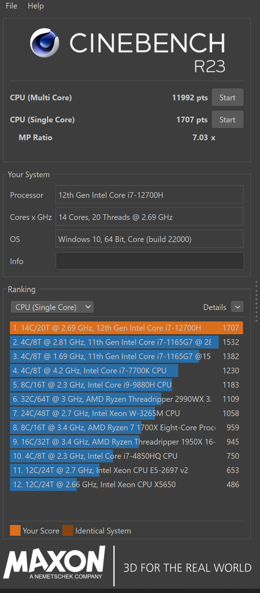Click the Details label

point(215,307)
